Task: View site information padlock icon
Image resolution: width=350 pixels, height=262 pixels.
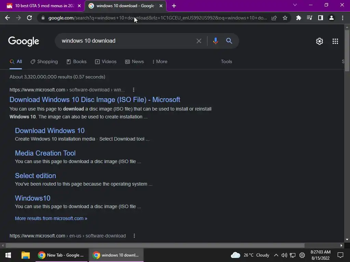Action: tap(43, 18)
